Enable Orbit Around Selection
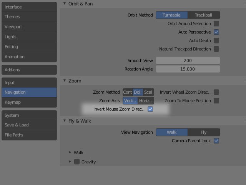 coord(216,24)
